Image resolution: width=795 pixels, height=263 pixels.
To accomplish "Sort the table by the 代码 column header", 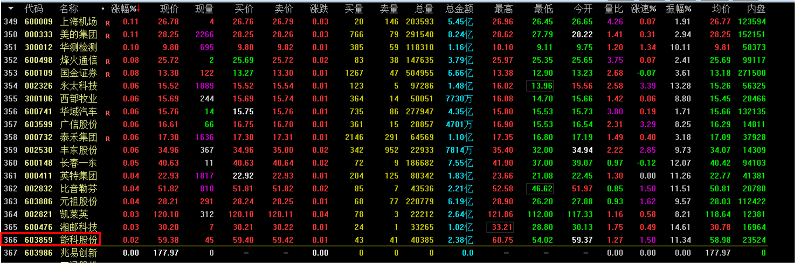I will [34, 8].
